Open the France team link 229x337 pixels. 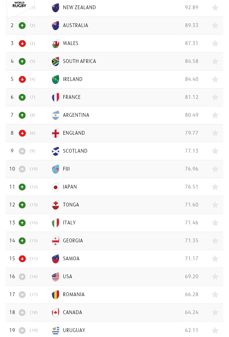pos(72,97)
